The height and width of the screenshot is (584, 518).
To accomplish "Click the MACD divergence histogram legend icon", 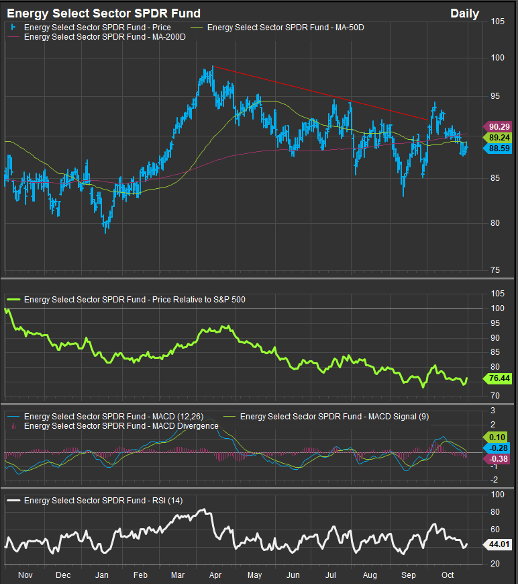I will (x=13, y=425).
